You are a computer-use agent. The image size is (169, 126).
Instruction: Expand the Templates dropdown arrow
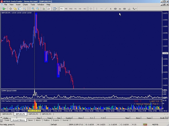coord(57,9)
